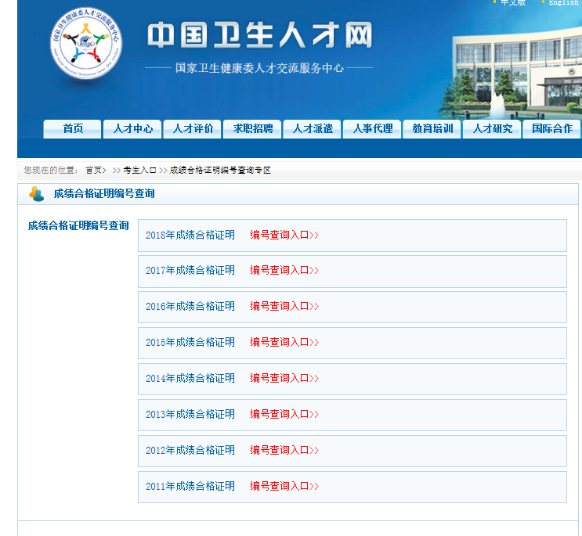Switch to 中文版 language link
This screenshot has height=536, width=582.
[513, 2]
